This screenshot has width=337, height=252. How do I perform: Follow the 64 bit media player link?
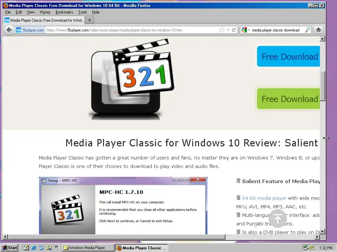(264, 198)
